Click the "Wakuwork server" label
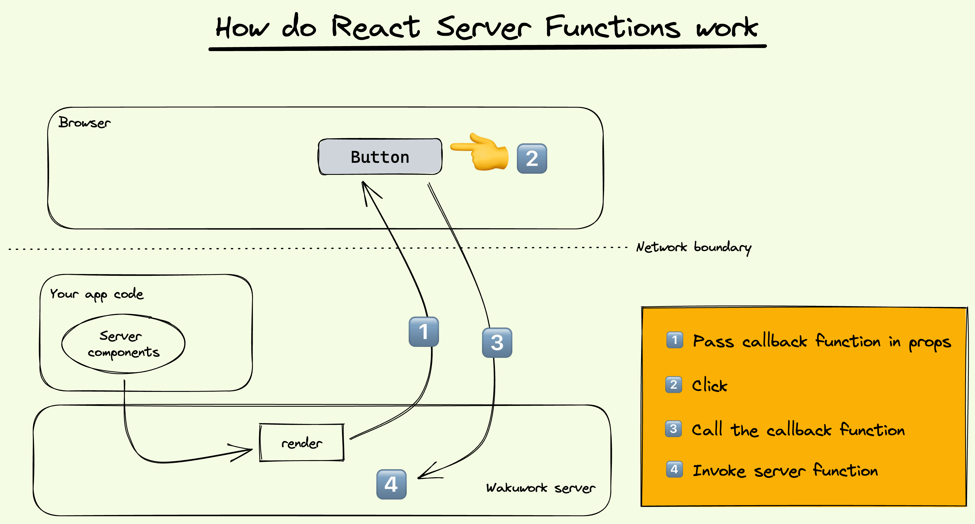 click(x=540, y=488)
